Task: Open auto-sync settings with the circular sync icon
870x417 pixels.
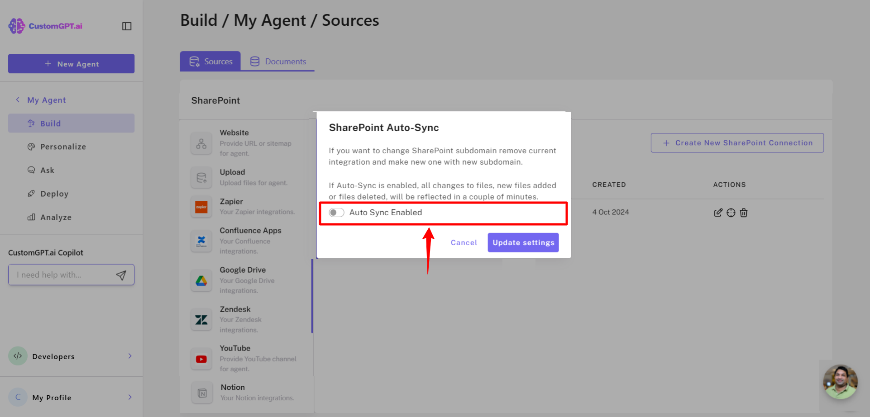Action: point(731,213)
